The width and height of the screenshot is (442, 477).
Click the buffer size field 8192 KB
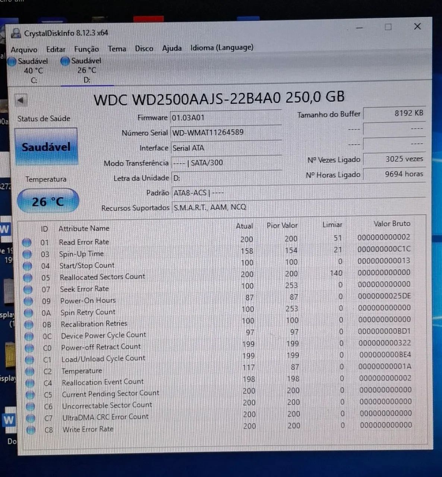394,113
